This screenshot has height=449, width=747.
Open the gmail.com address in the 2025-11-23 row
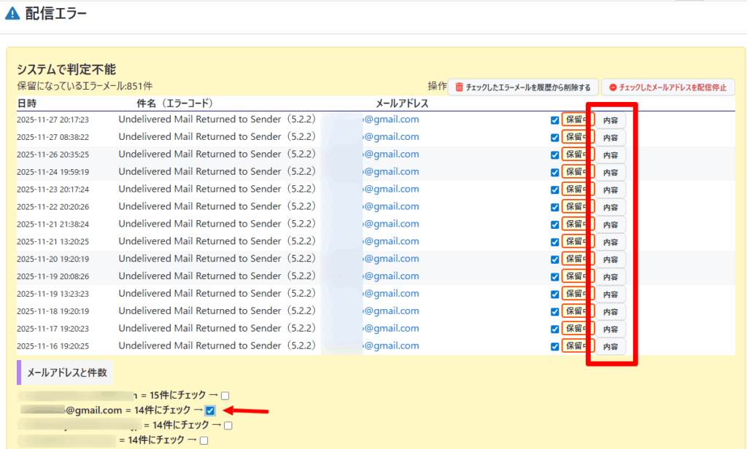tap(391, 190)
